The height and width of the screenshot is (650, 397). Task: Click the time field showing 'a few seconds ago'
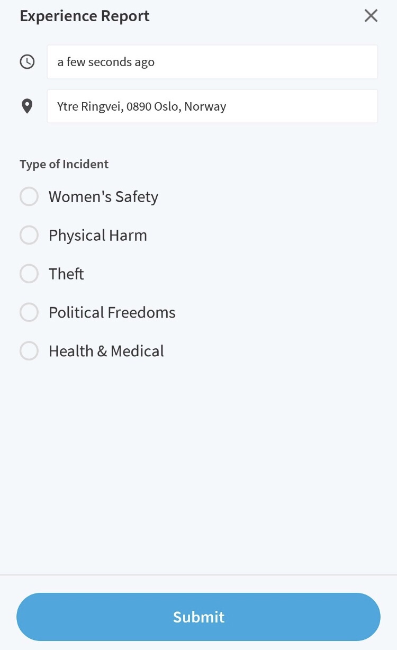[x=212, y=61]
